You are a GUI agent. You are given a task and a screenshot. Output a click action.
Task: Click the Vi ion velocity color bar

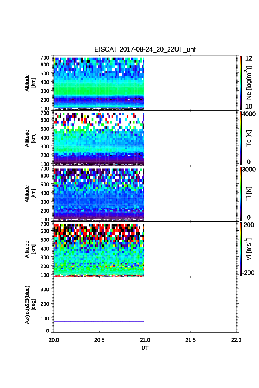point(241,249)
